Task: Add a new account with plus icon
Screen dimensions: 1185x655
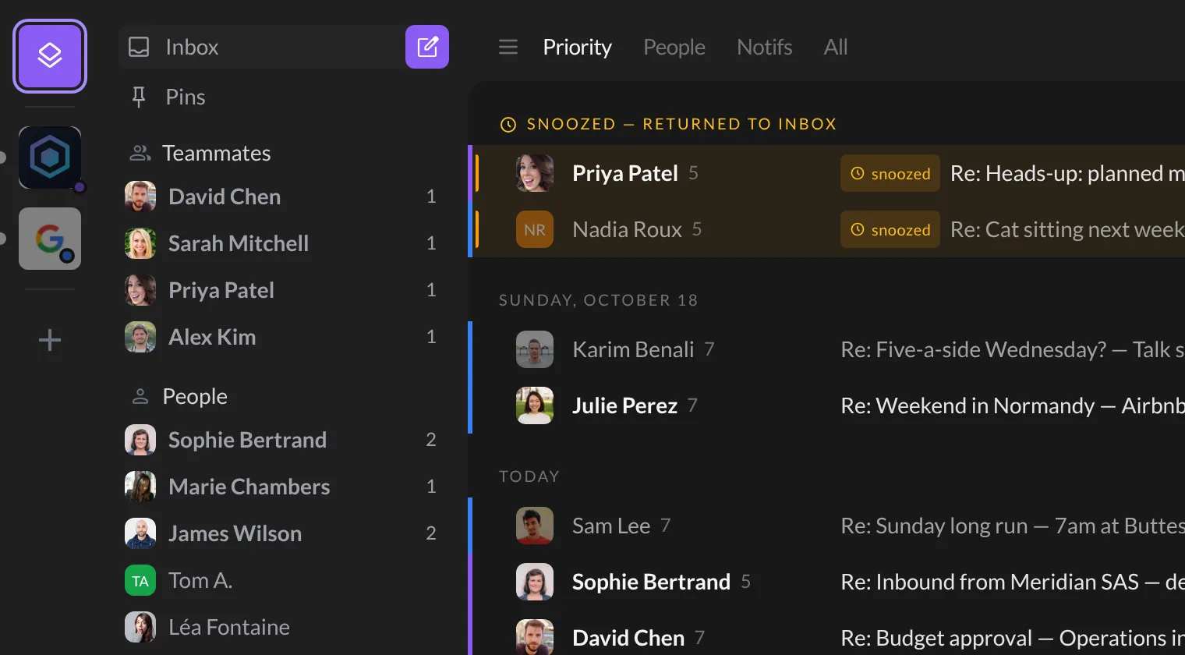Action: pyautogui.click(x=50, y=340)
